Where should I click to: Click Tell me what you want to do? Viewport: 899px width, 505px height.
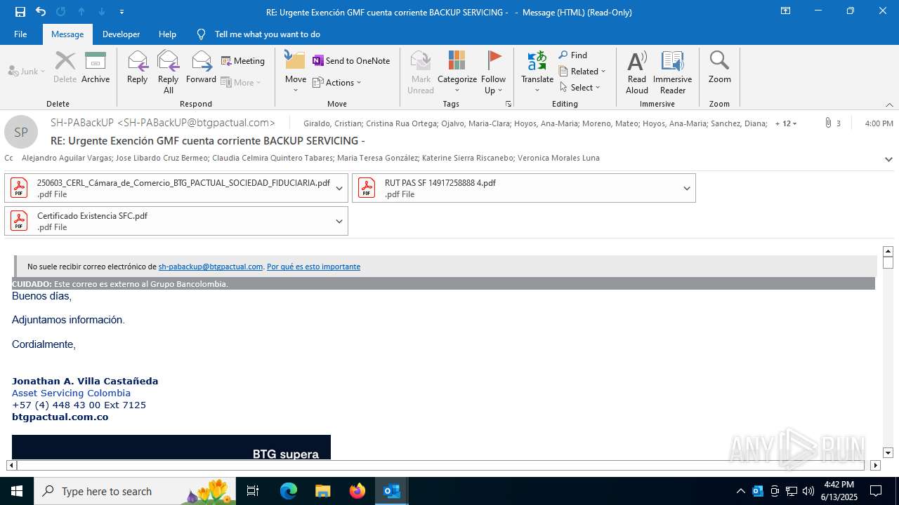click(267, 34)
